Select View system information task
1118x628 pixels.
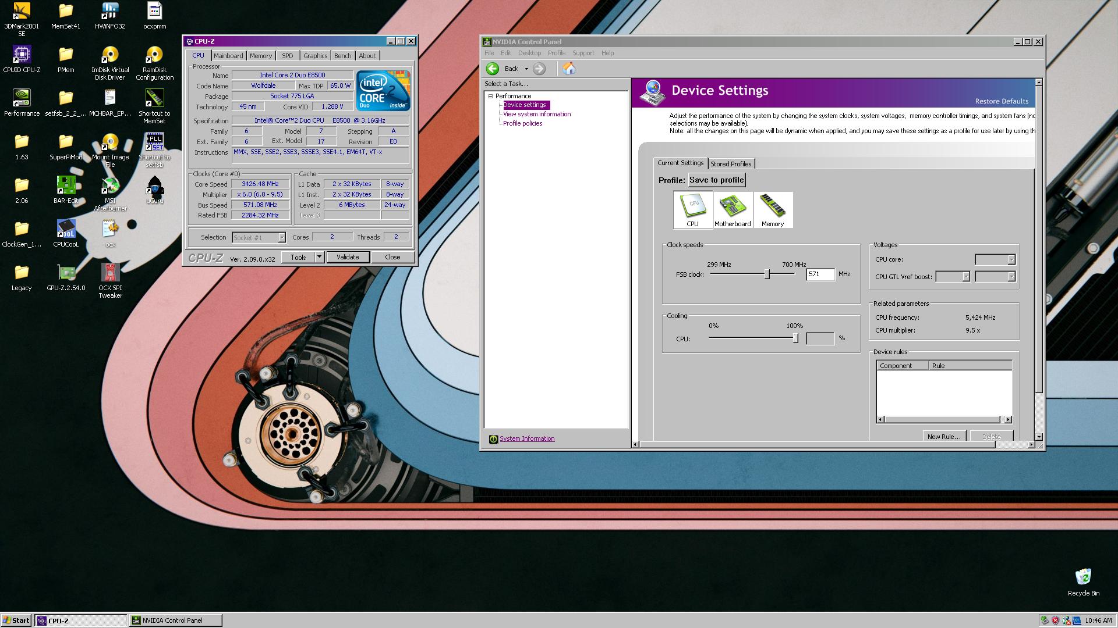click(x=537, y=114)
